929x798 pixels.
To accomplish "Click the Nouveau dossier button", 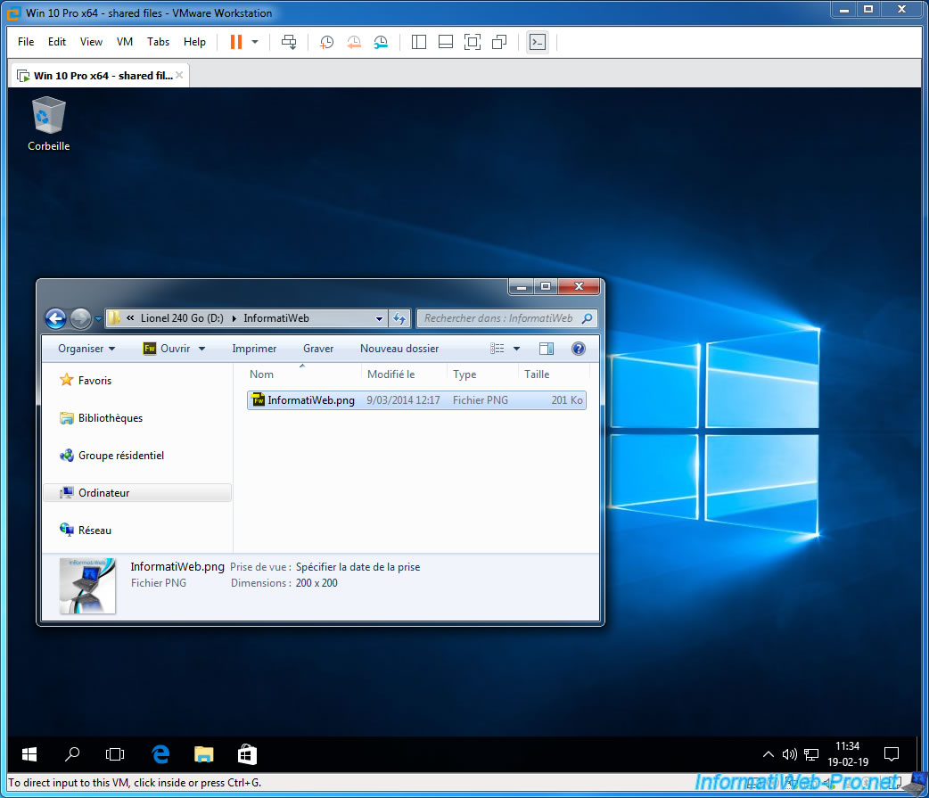I will [399, 349].
